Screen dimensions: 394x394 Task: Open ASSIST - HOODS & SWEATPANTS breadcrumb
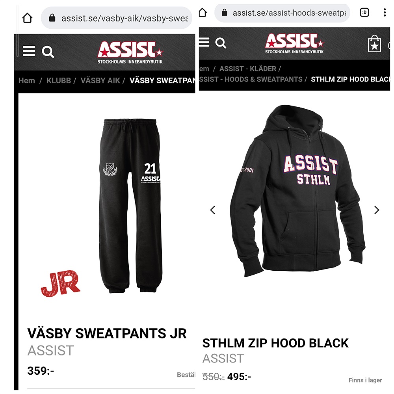(251, 79)
